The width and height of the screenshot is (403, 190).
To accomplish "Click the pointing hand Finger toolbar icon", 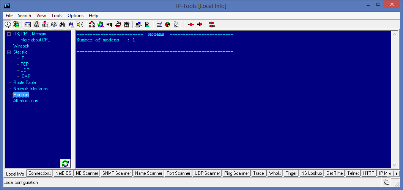I will pyautogui.click(x=109, y=24).
